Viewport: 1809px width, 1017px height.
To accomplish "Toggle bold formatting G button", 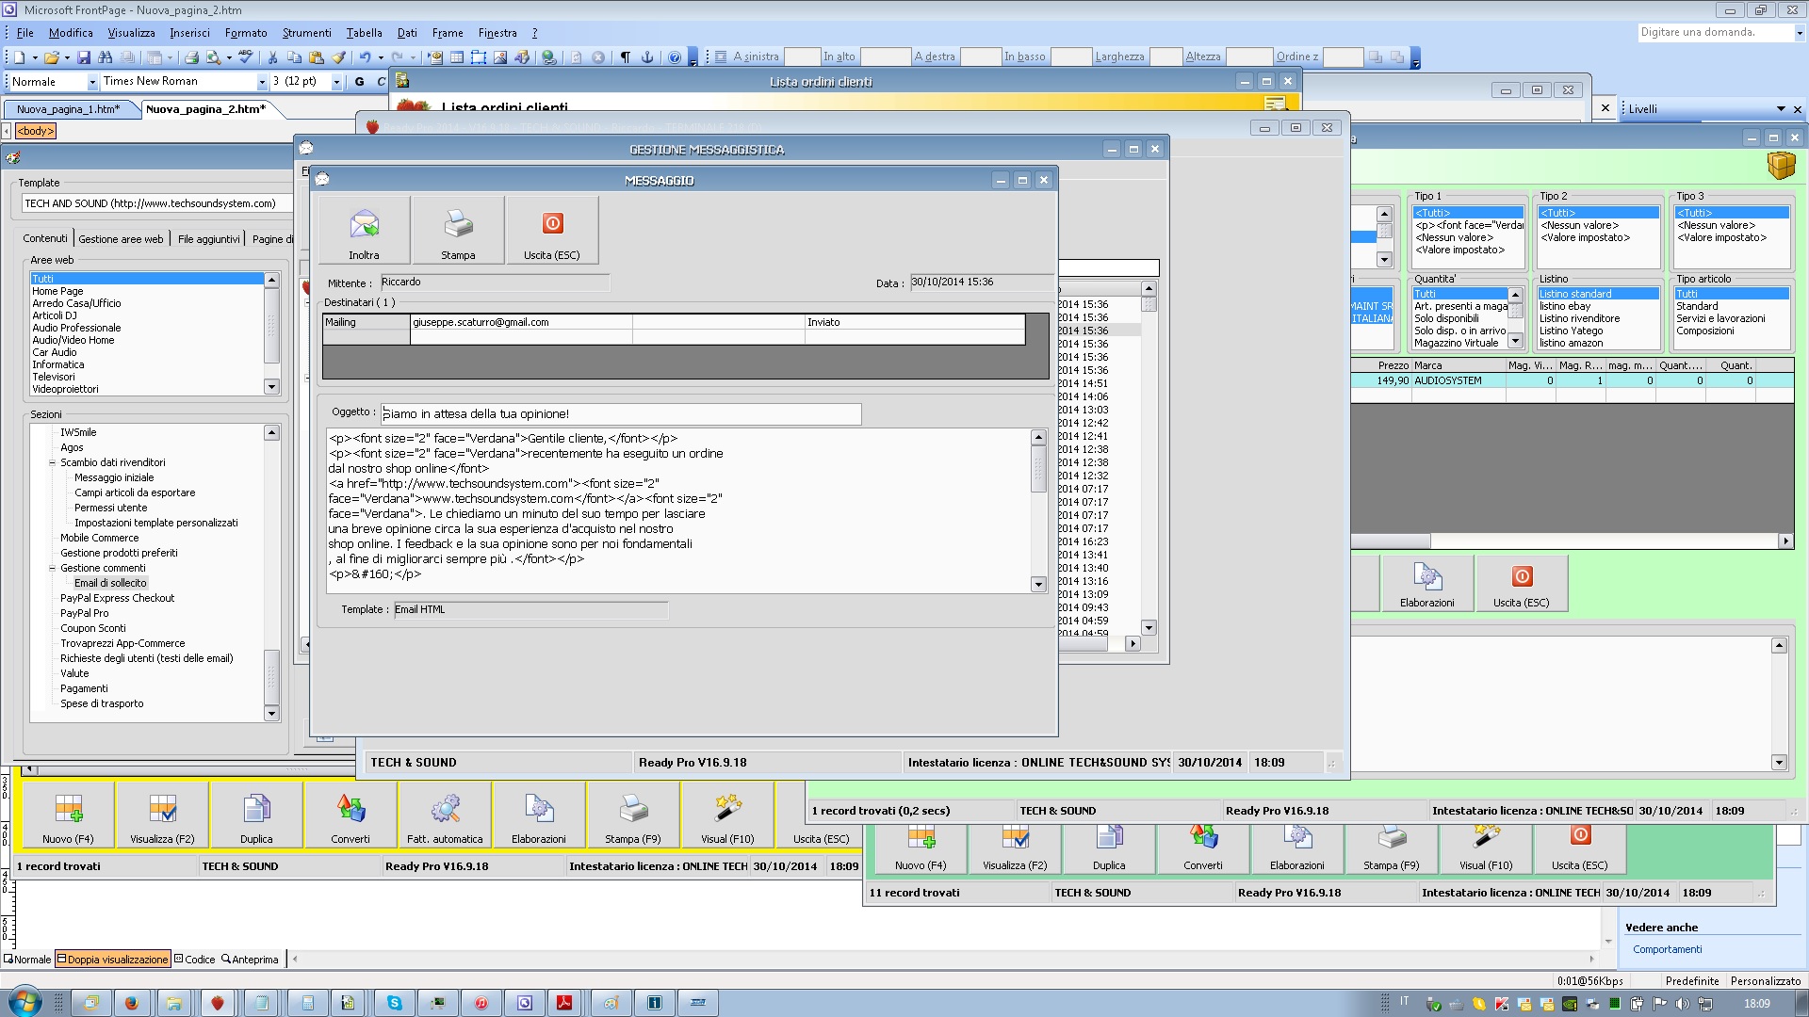I will (359, 82).
